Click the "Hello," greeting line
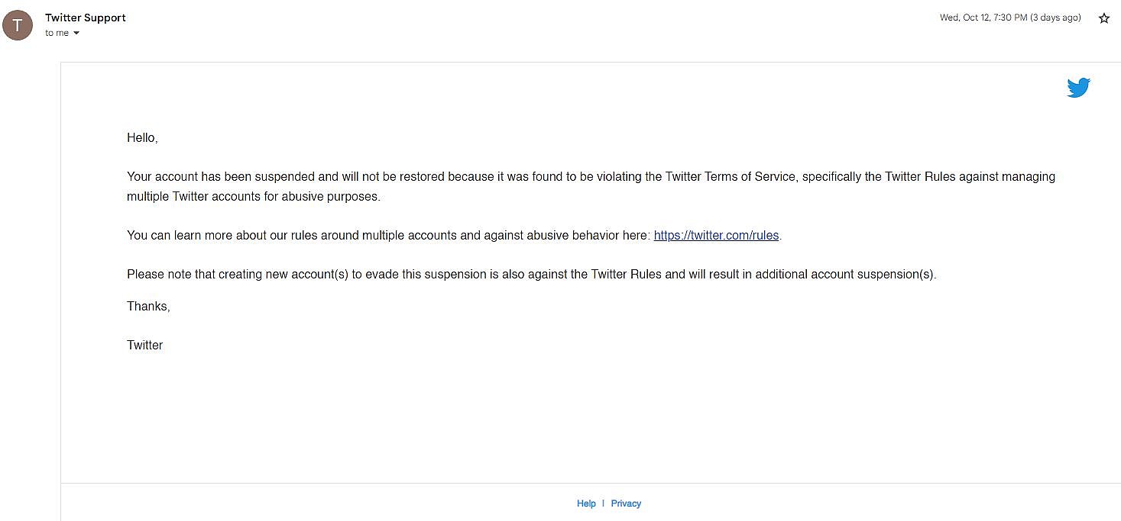Viewport: 1121px width, 521px height. point(142,138)
